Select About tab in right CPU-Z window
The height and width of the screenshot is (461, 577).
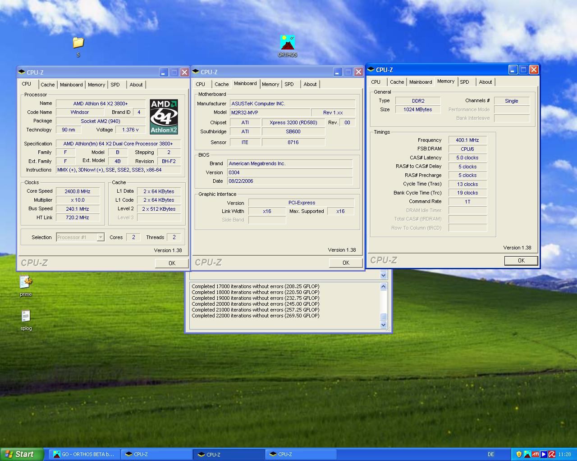coord(485,82)
